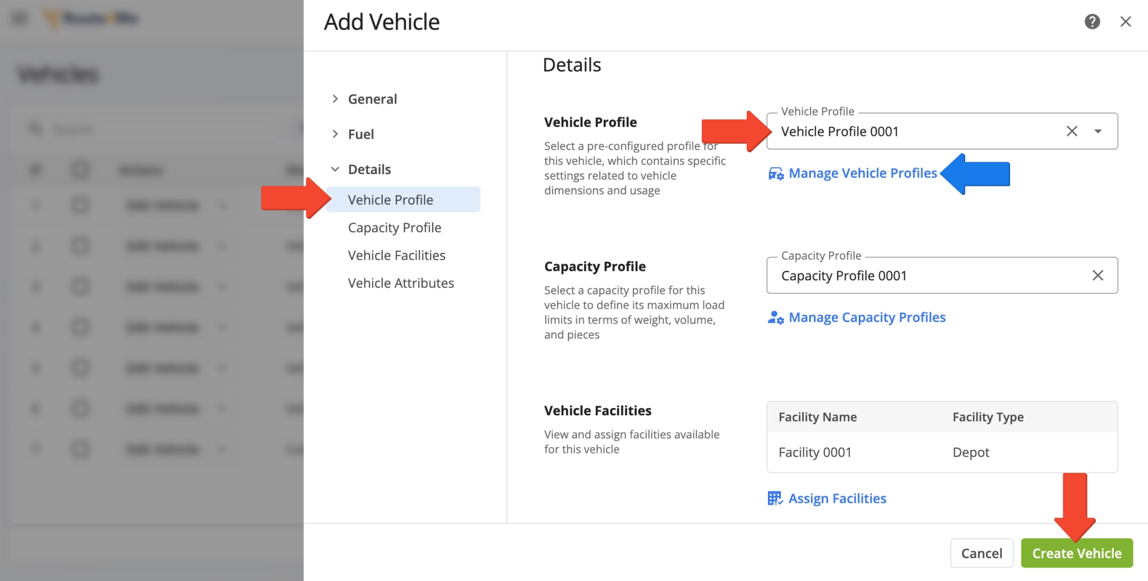The height and width of the screenshot is (581, 1148).
Task: Click the Manage Capacity Profiles person icon
Action: pyautogui.click(x=776, y=318)
